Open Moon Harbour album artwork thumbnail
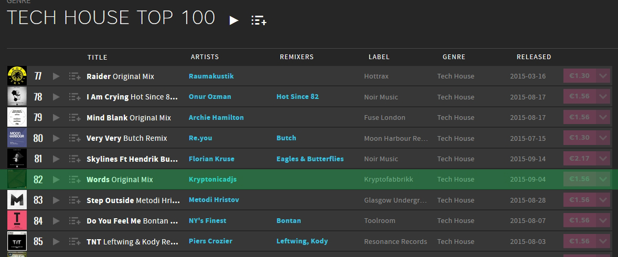The width and height of the screenshot is (618, 257). click(17, 139)
